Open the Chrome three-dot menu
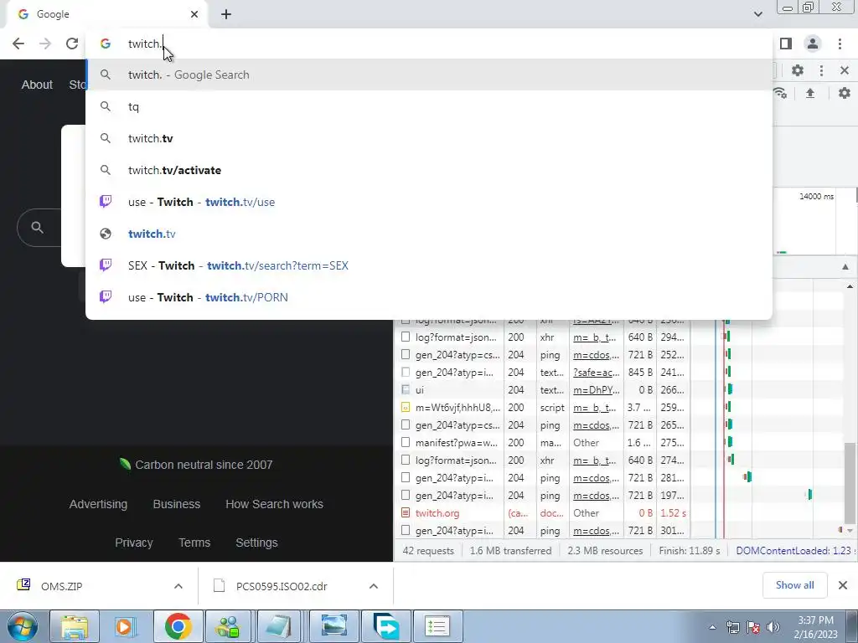 pos(840,44)
